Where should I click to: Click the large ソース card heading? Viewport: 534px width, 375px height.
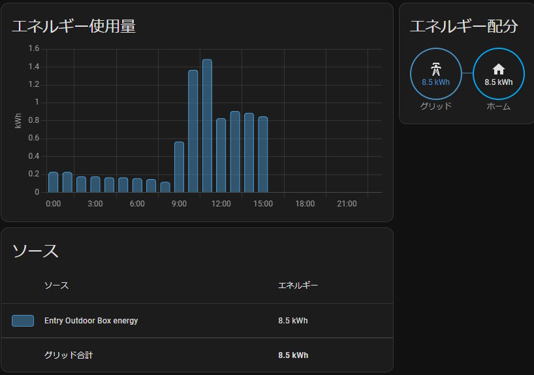pyautogui.click(x=35, y=251)
